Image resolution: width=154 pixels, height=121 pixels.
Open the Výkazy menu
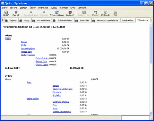[x=54, y=8]
